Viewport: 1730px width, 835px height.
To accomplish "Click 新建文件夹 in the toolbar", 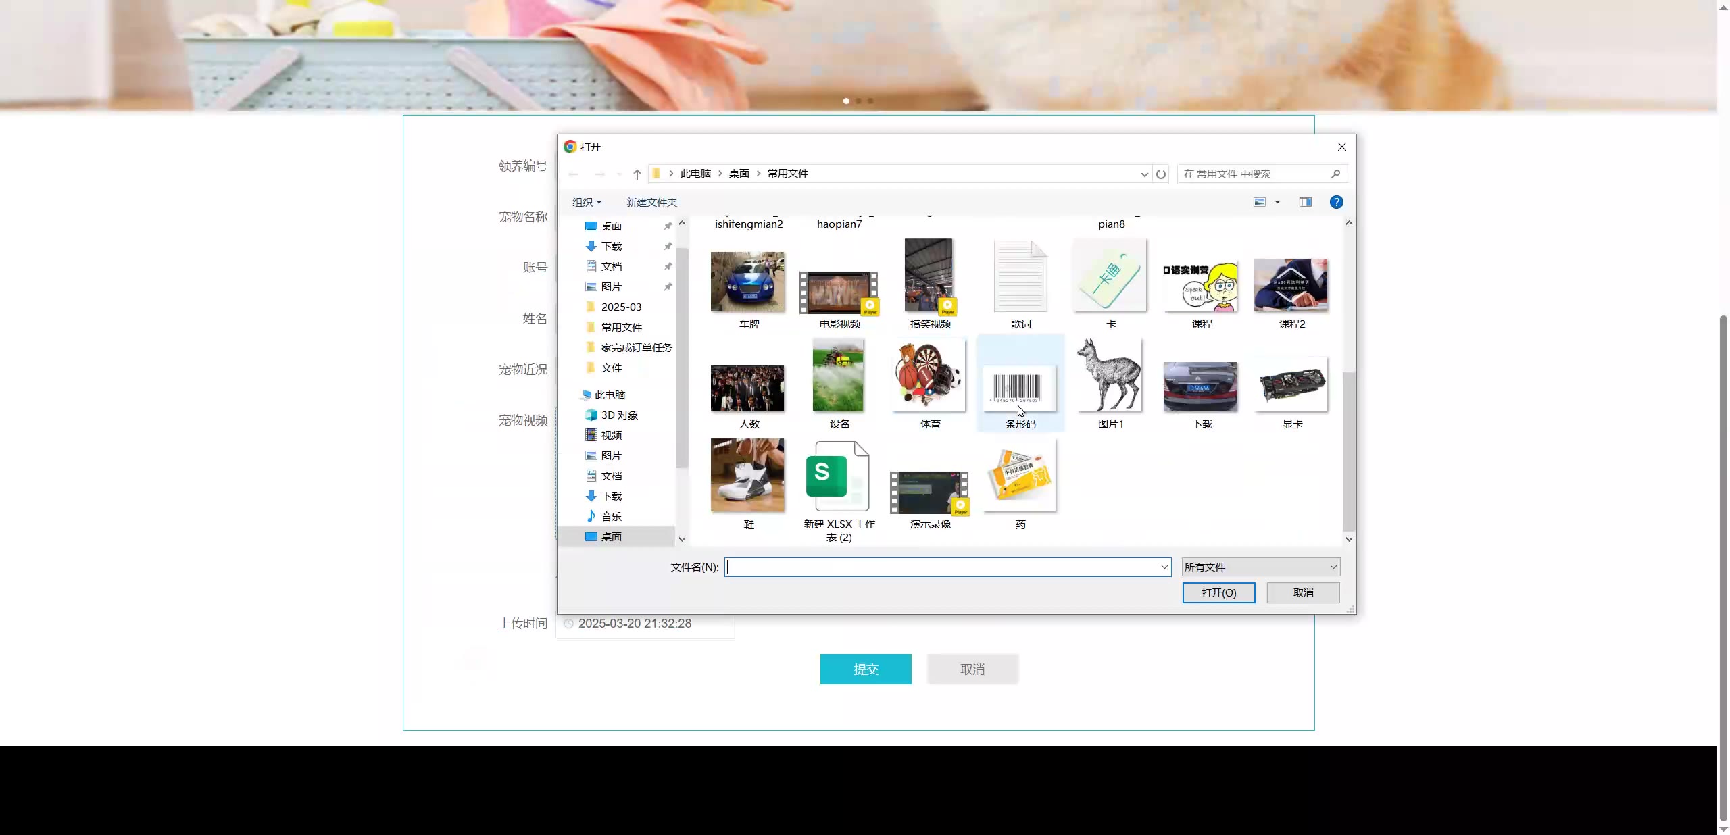I will coord(651,202).
